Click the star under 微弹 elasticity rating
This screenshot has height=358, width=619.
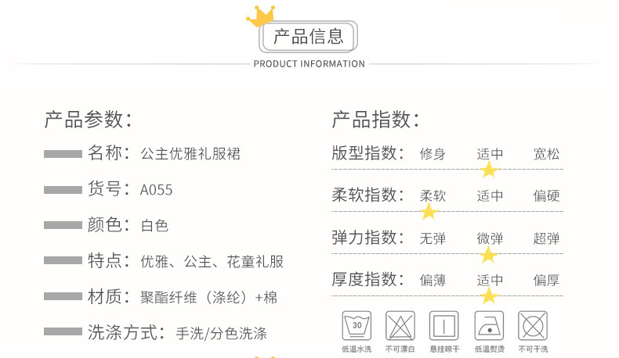click(x=489, y=255)
